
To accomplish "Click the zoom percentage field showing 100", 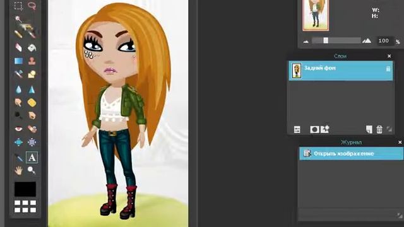I will 385,40.
